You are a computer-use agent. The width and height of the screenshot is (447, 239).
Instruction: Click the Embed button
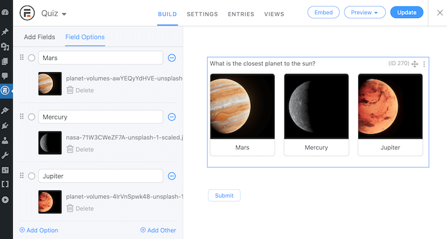pos(323,13)
